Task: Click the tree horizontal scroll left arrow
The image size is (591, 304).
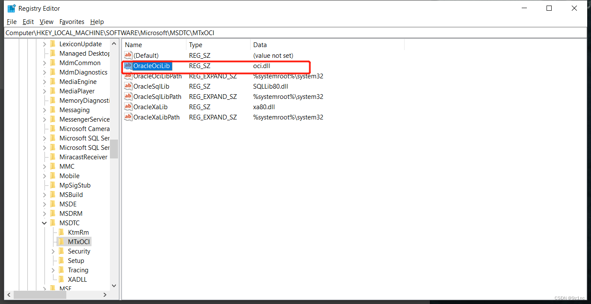Action: click(9, 295)
